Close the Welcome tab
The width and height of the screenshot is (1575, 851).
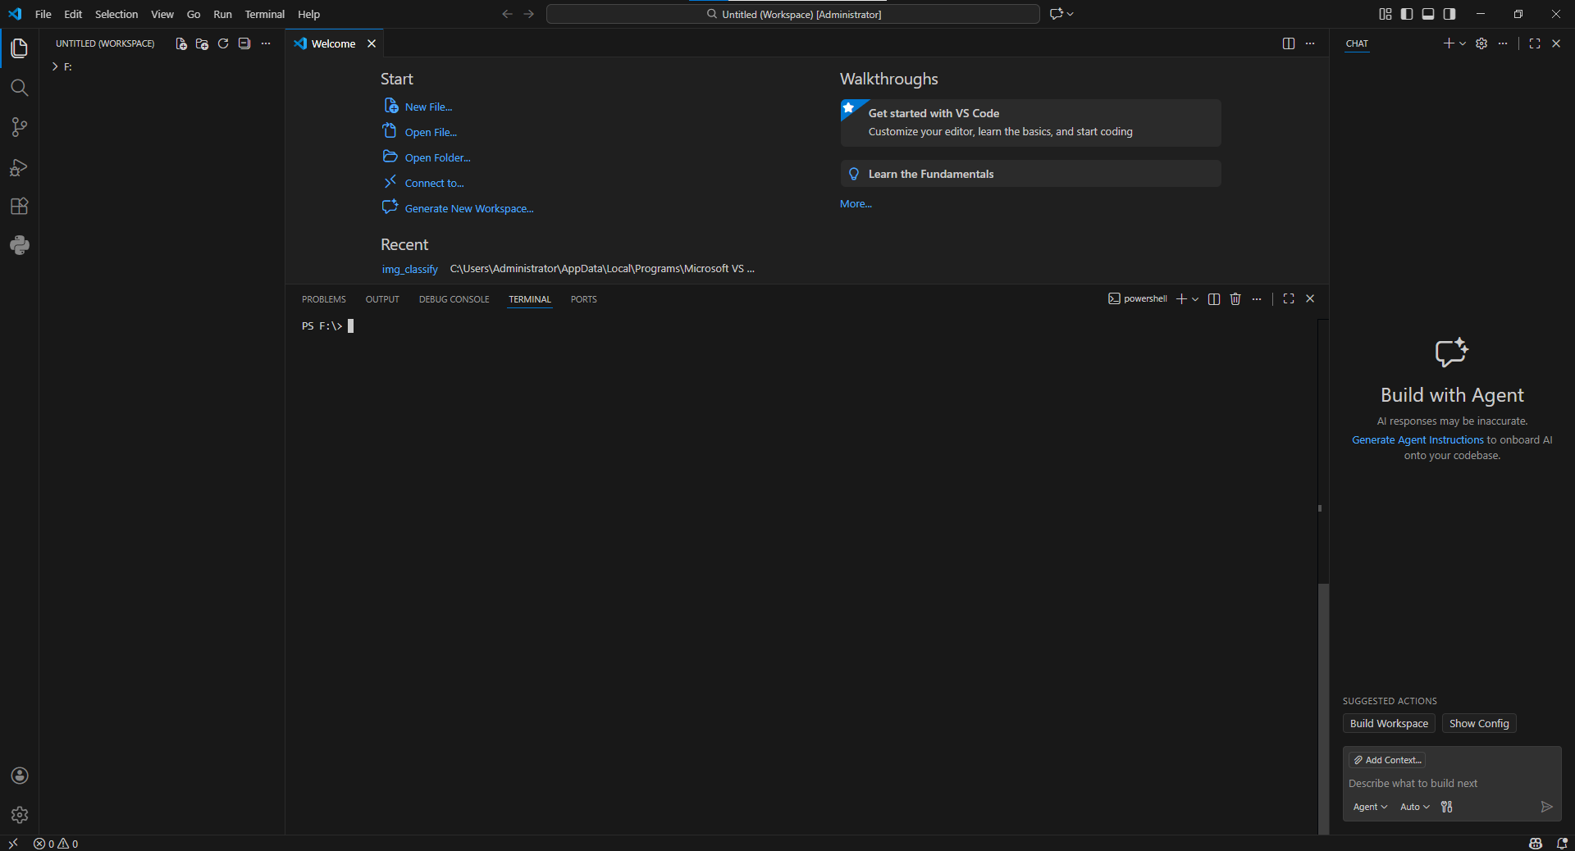pyautogui.click(x=372, y=43)
